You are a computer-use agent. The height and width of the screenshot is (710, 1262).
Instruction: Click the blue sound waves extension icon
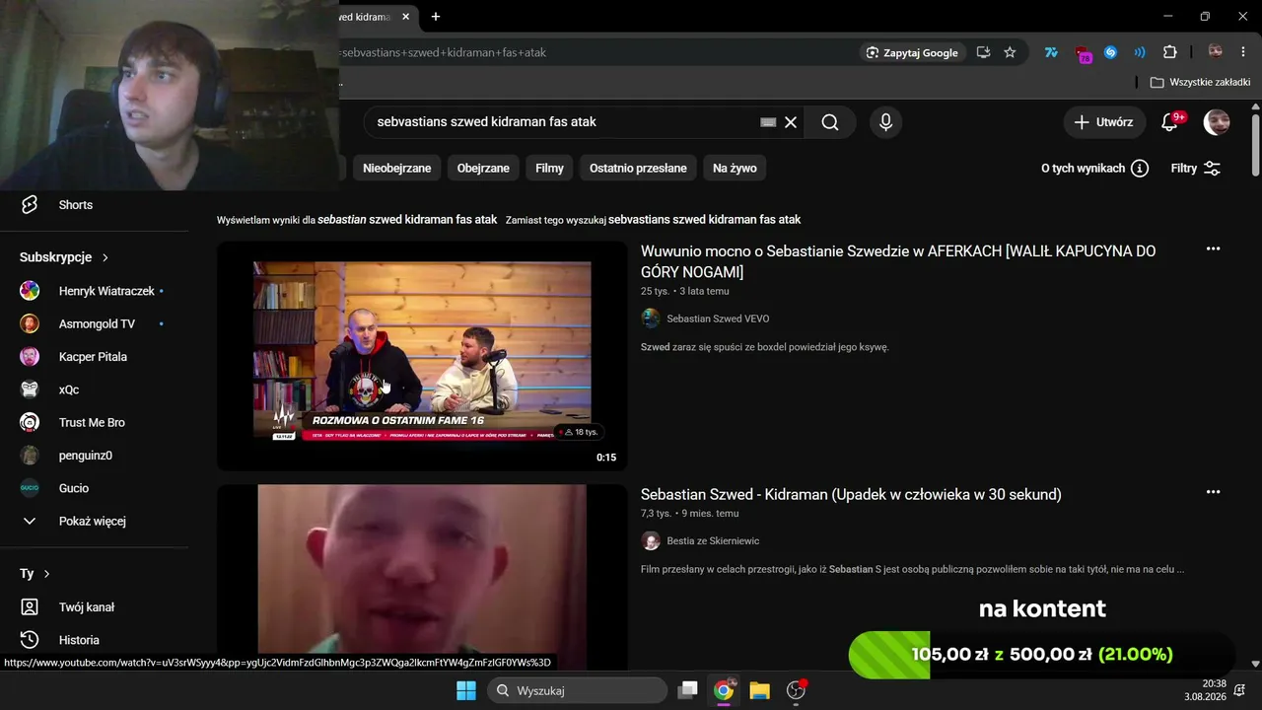click(1140, 52)
